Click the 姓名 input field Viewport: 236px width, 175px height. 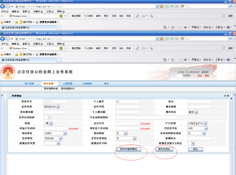pyautogui.click(x=200, y=101)
